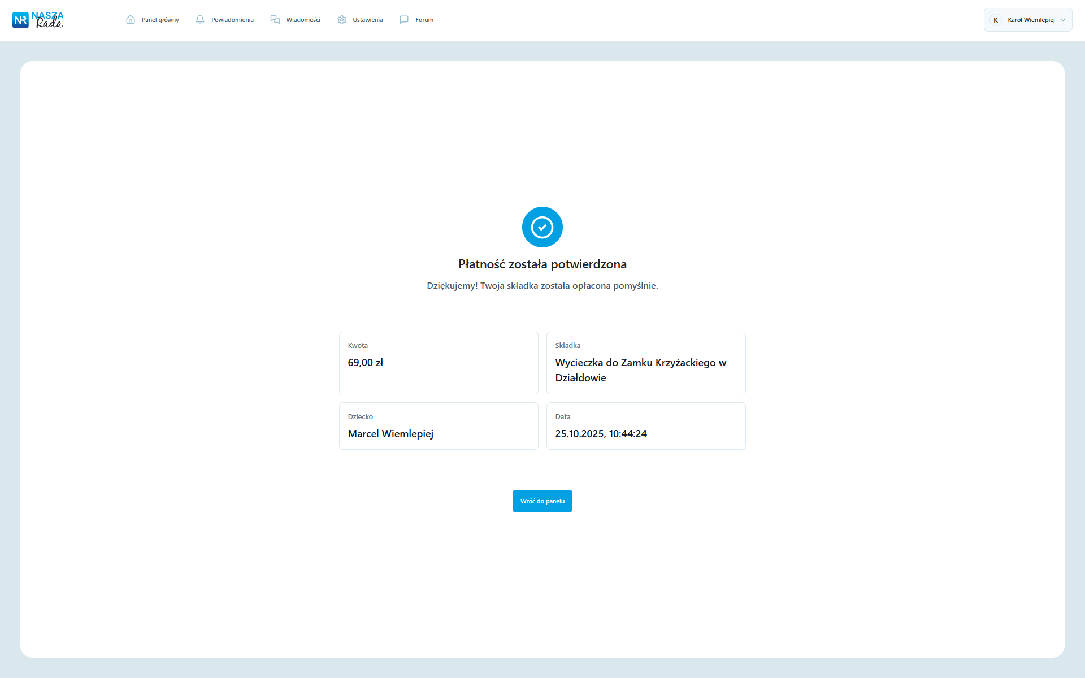Click the Dziecko Marcel Wiemlepiej card
The width and height of the screenshot is (1085, 678).
click(x=439, y=426)
